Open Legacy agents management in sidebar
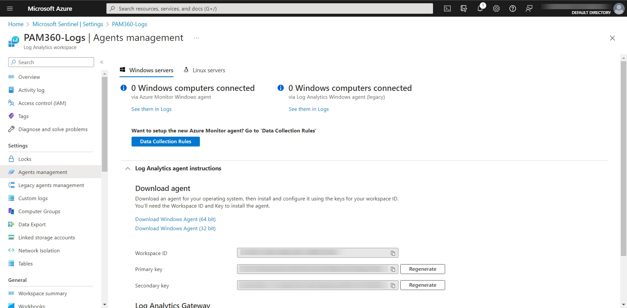 (51, 185)
